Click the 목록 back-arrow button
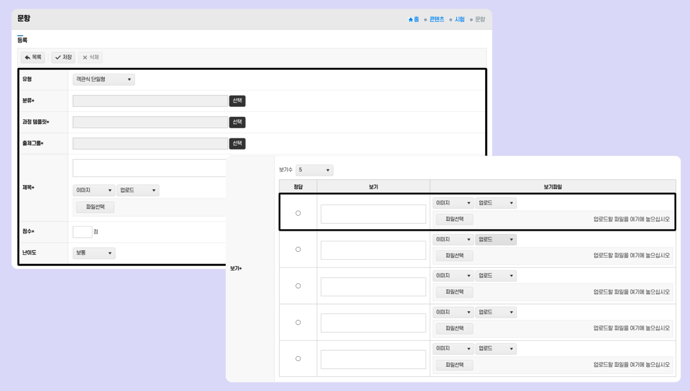This screenshot has width=690, height=391. [x=33, y=58]
